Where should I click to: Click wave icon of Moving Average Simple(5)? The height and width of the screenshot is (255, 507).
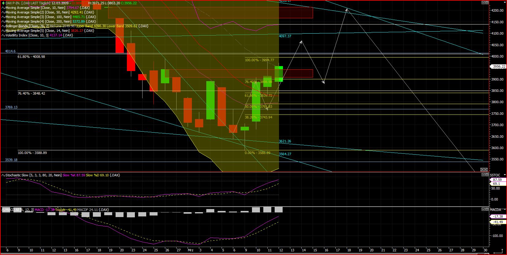click(x=3, y=31)
